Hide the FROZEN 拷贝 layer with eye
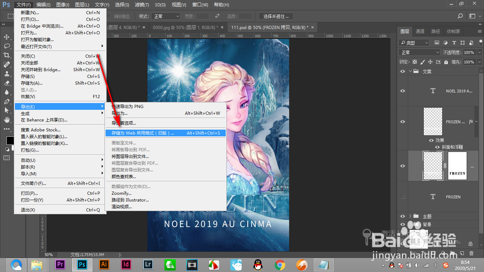The height and width of the screenshot is (272, 484). click(x=403, y=121)
